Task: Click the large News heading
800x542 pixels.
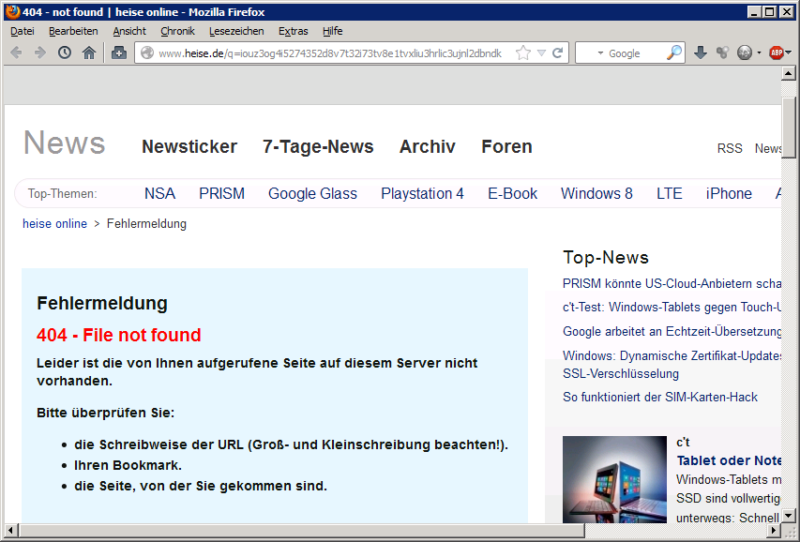Action: (65, 143)
